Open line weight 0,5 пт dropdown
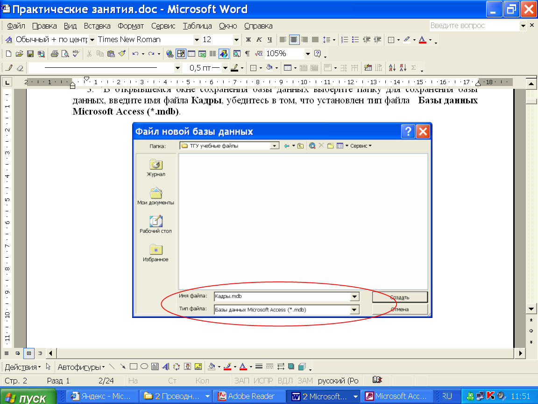This screenshot has height=404, width=538. tap(225, 68)
